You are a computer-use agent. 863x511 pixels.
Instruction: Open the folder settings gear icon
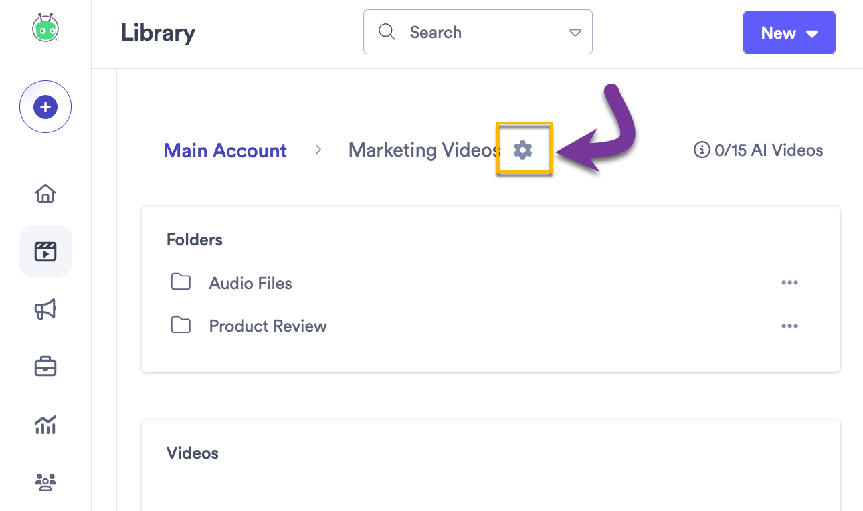point(524,149)
